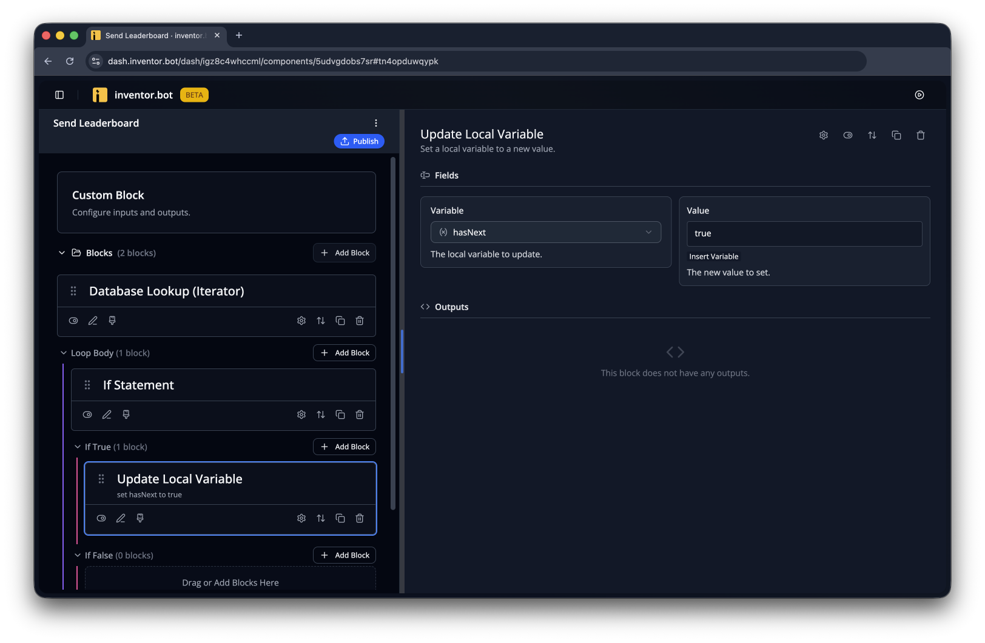Open Send Leaderboard three-dot menu
The height and width of the screenshot is (643, 985).
click(376, 123)
